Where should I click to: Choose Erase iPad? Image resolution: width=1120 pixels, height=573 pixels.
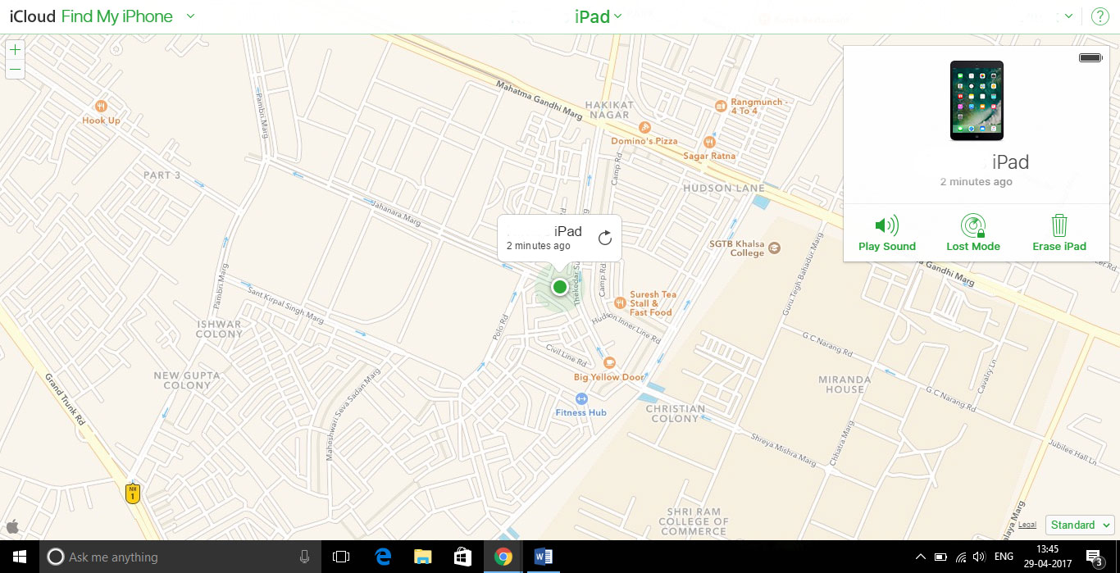[x=1059, y=233]
